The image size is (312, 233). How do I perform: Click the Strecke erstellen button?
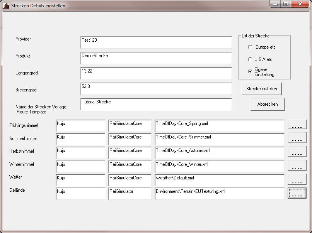[261, 89]
